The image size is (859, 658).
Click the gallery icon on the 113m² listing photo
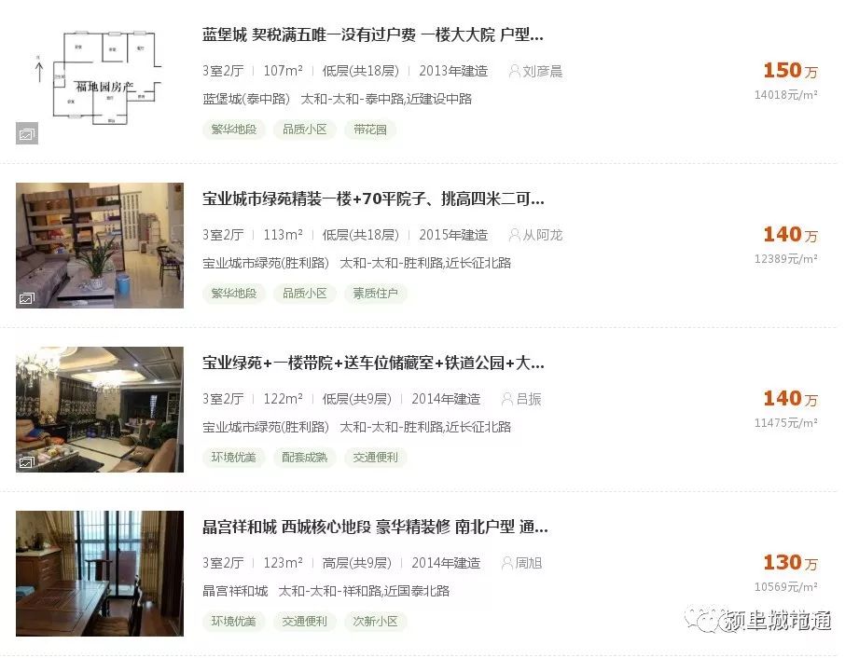point(27,298)
